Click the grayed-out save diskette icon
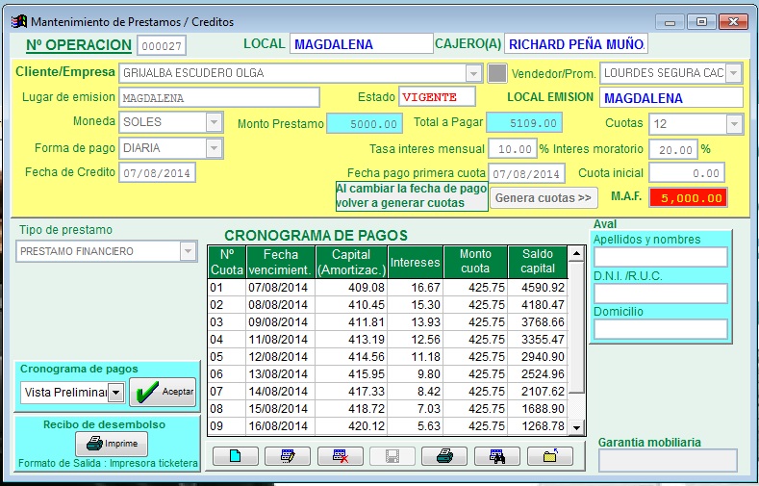This screenshot has width=759, height=486. [x=392, y=455]
